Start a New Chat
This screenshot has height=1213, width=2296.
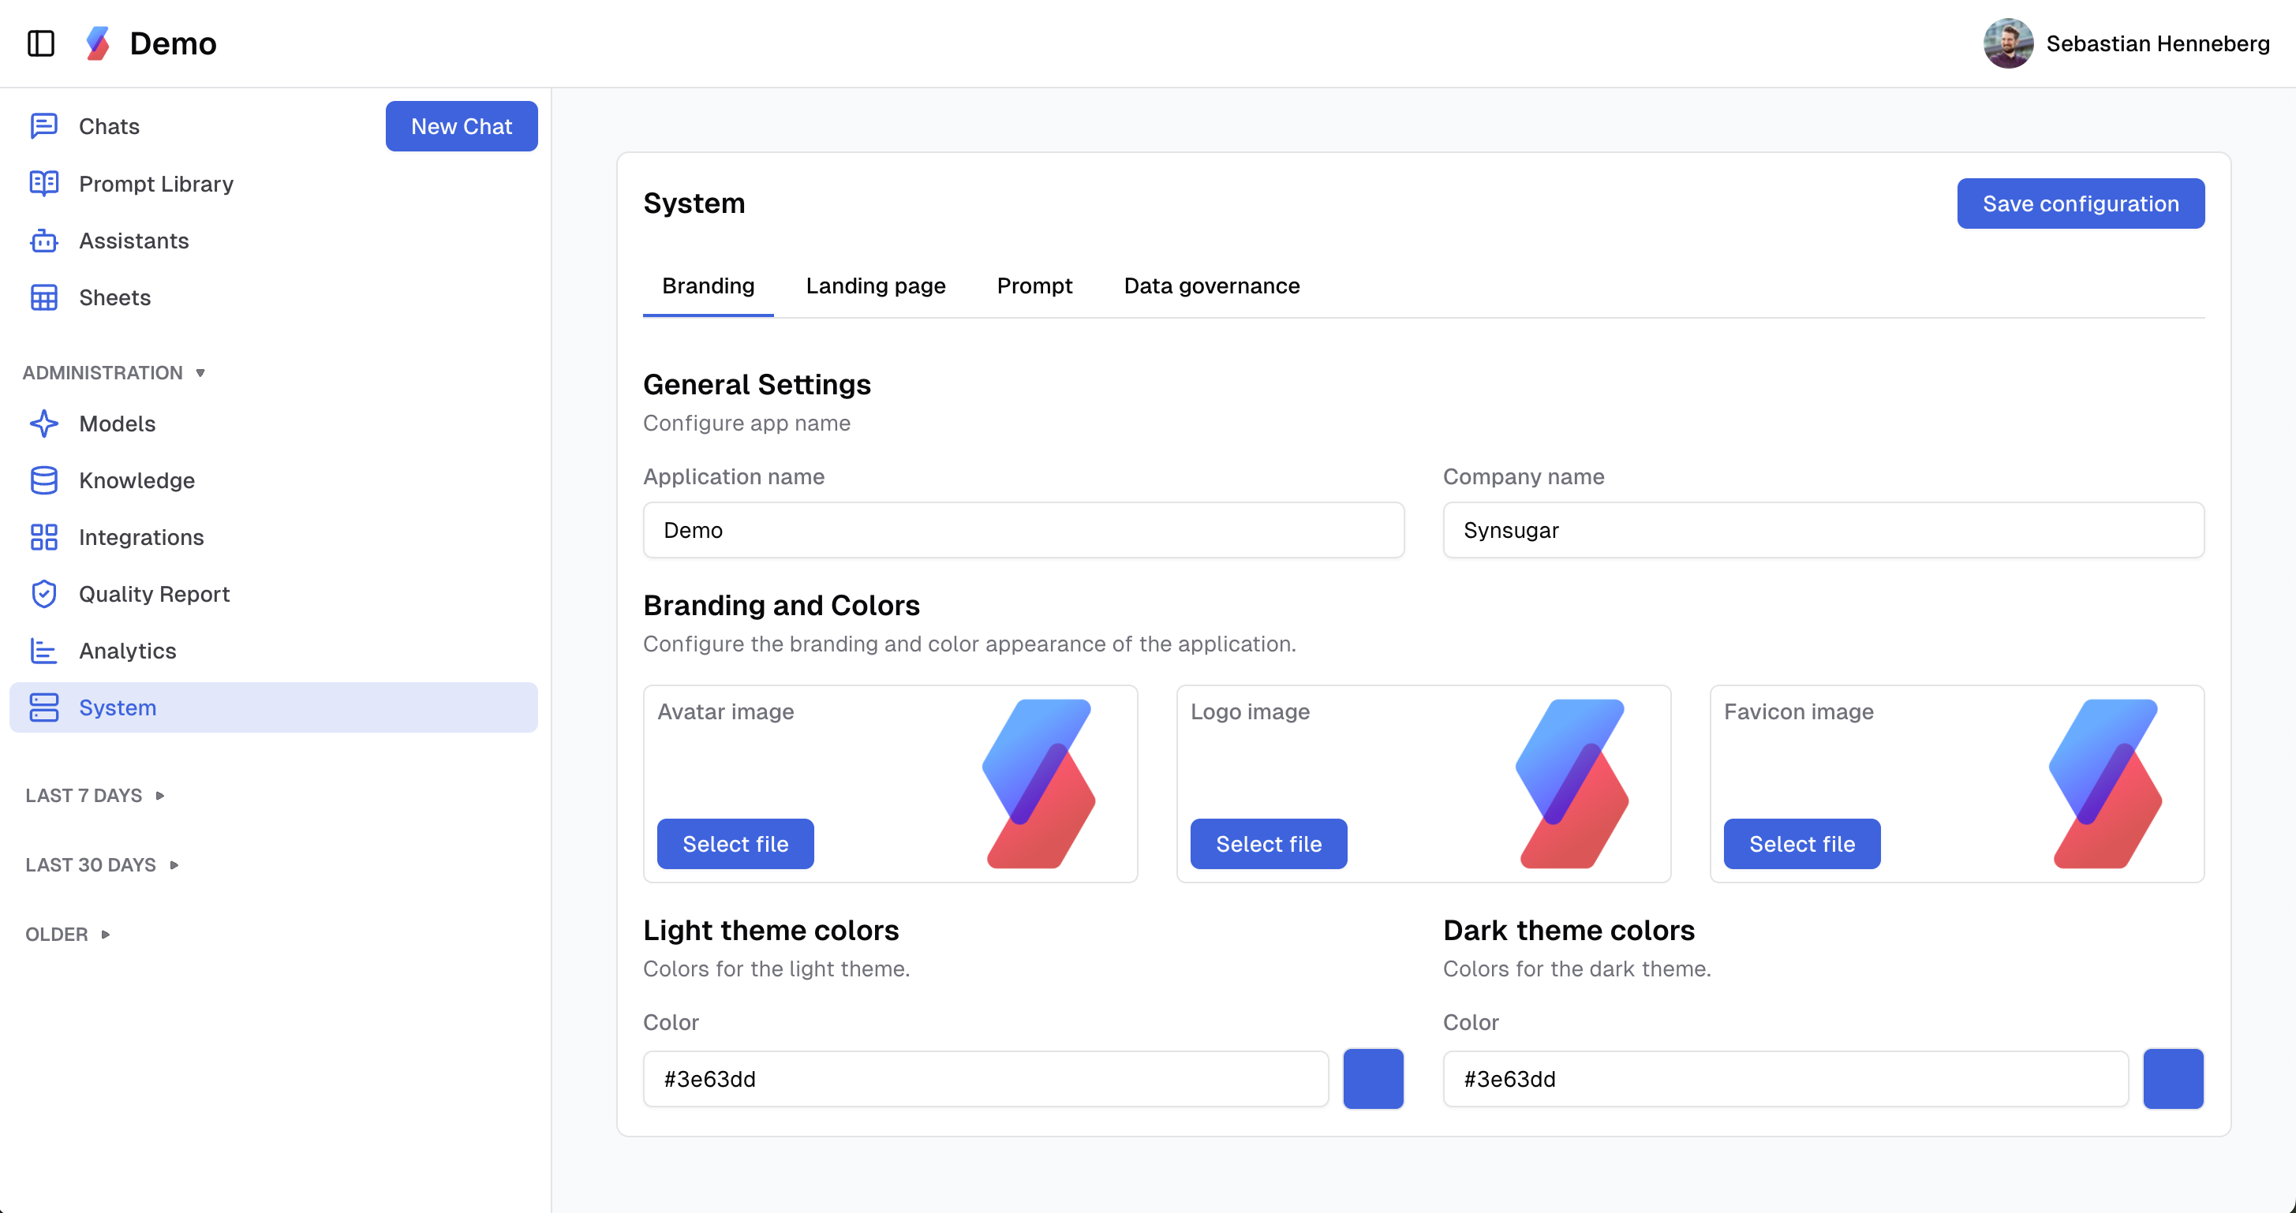coord(462,125)
